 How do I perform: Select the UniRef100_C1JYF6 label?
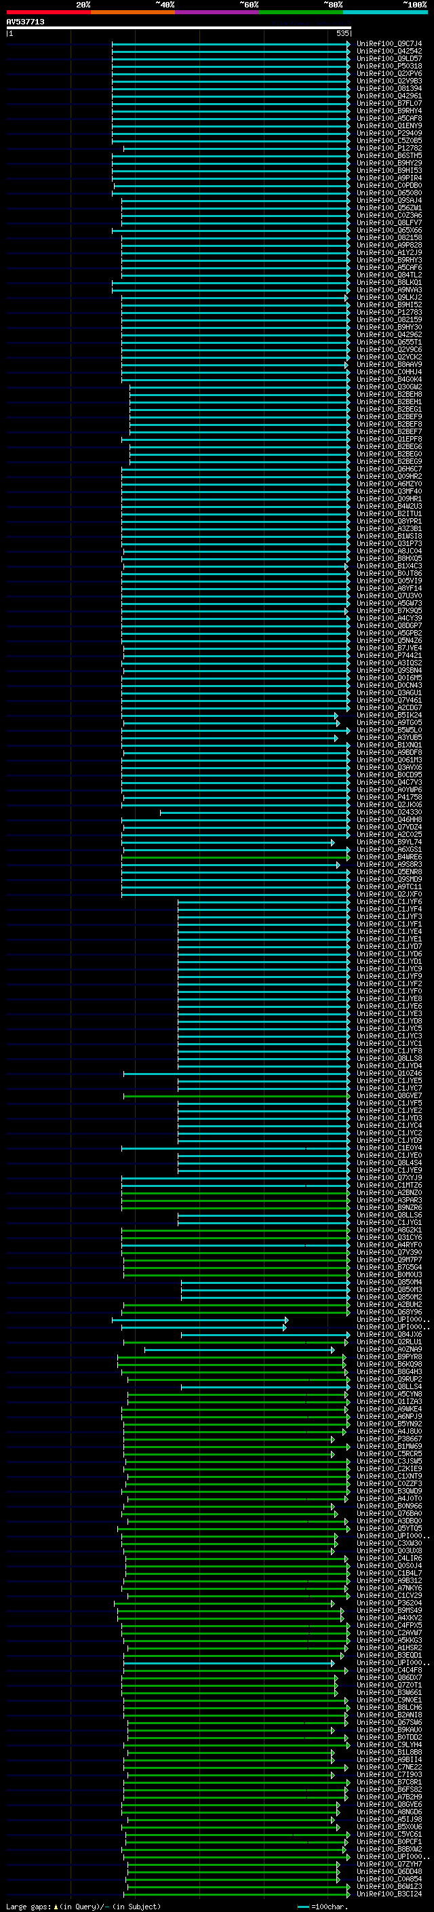[389, 902]
